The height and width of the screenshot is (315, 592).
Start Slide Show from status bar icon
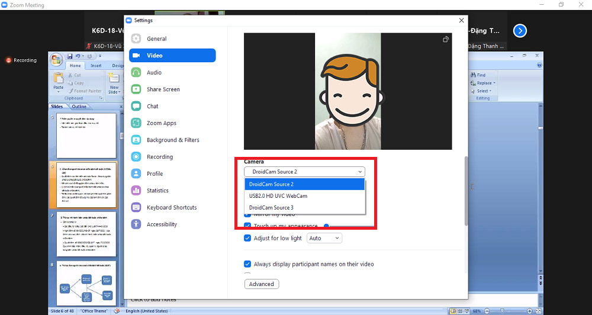point(467,311)
